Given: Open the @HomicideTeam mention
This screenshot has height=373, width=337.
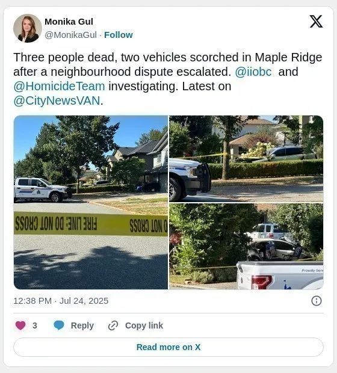Looking at the screenshot, I should pyautogui.click(x=59, y=86).
